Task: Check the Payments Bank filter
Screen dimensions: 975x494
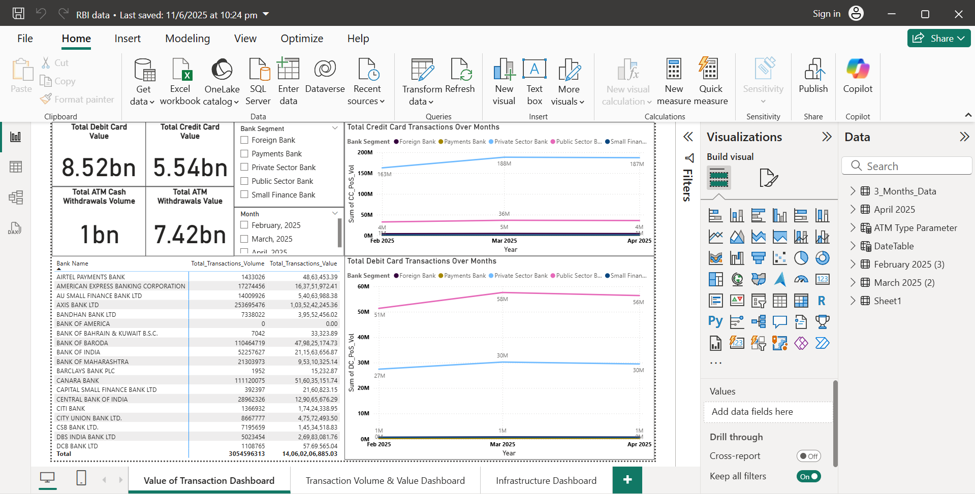Action: pos(244,153)
